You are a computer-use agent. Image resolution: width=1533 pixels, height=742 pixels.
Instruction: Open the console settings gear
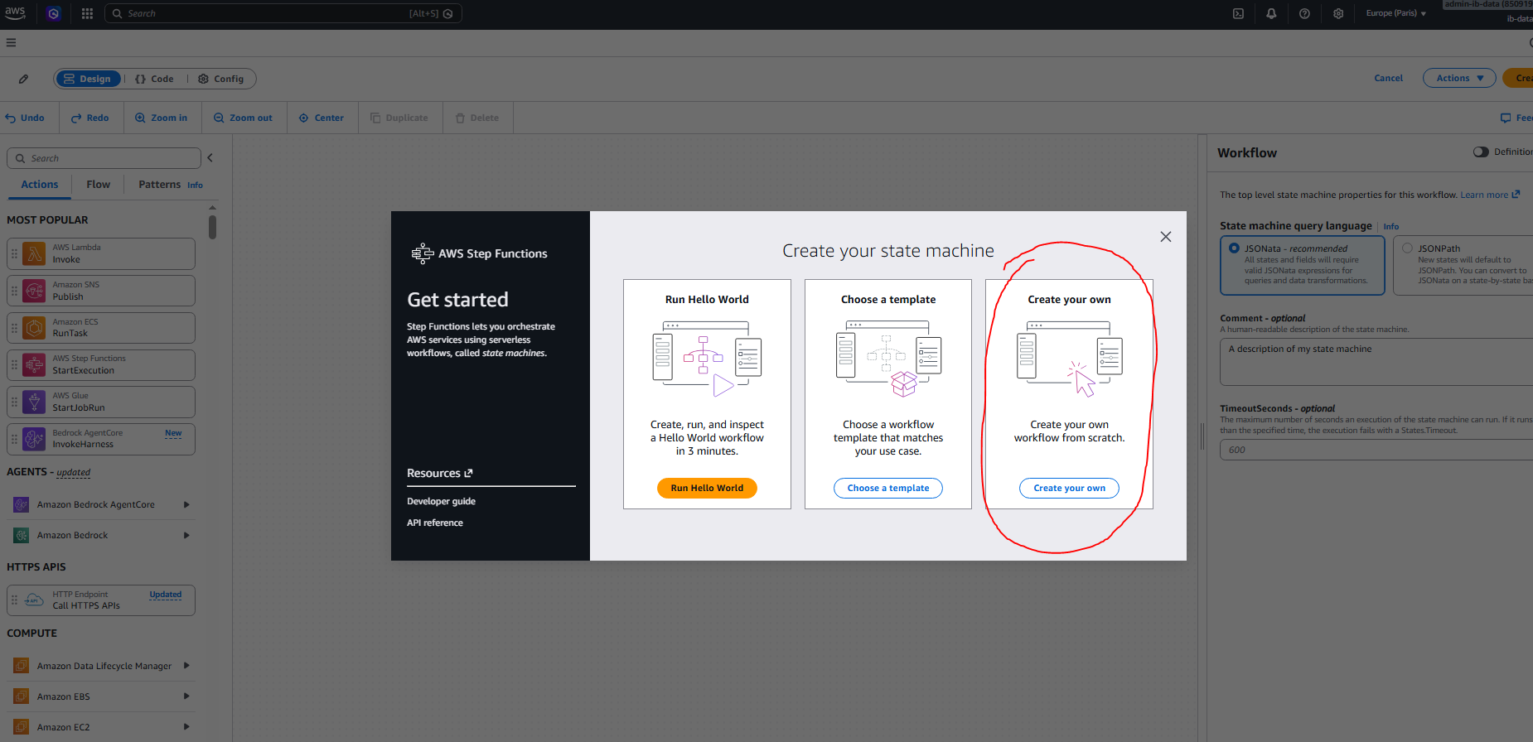point(1338,13)
